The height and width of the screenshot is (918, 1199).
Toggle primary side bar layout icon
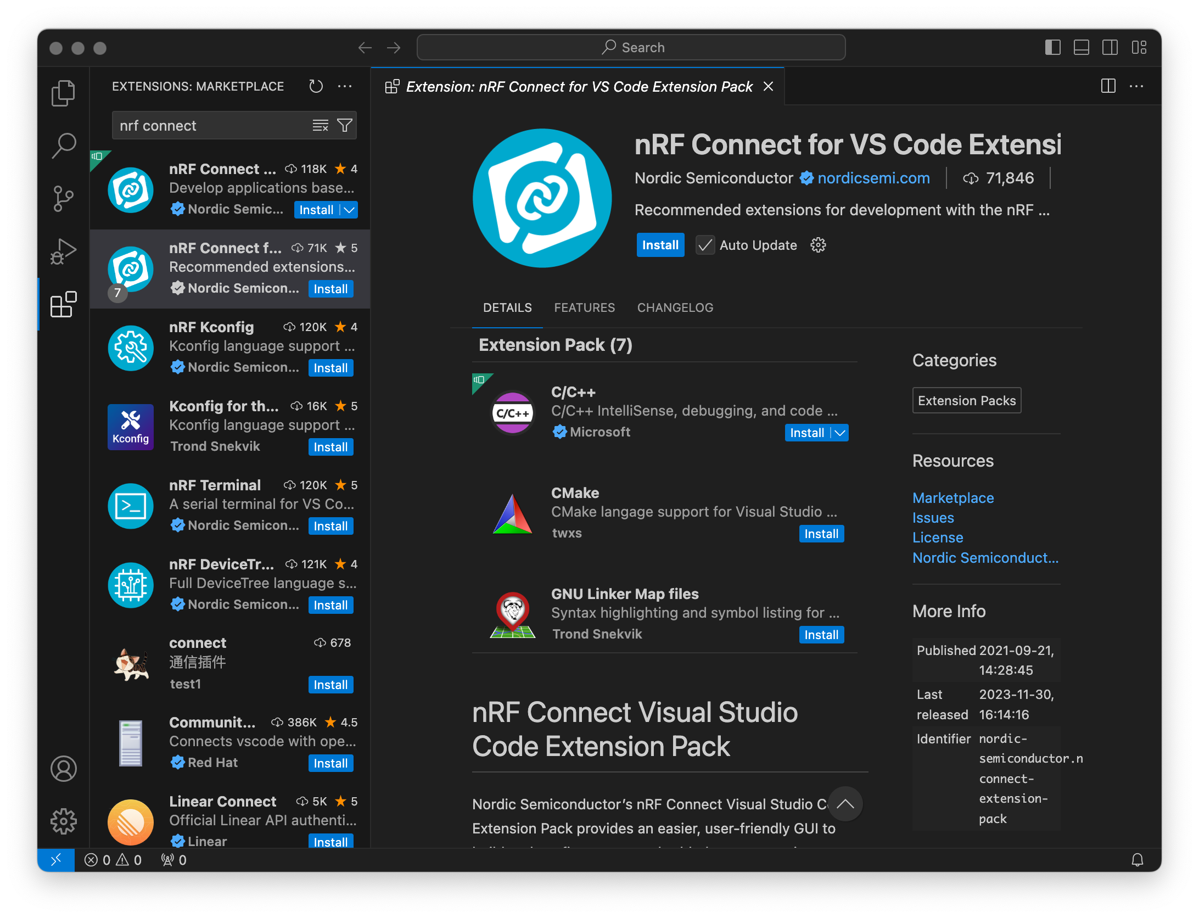click(x=1052, y=48)
